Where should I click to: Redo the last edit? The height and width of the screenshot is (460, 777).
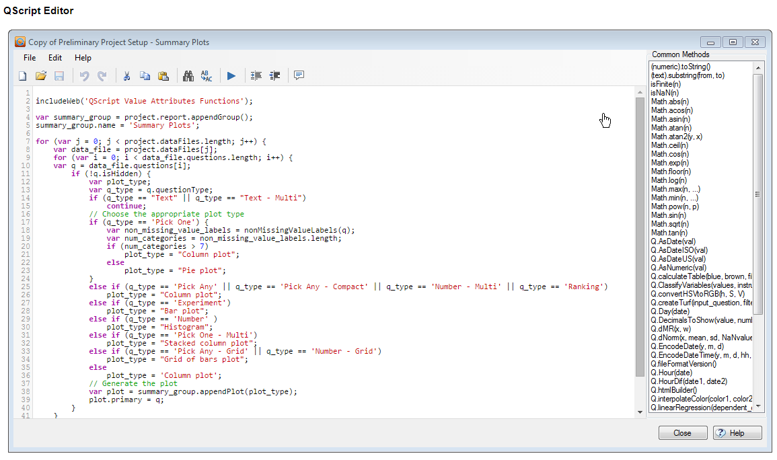pos(102,76)
